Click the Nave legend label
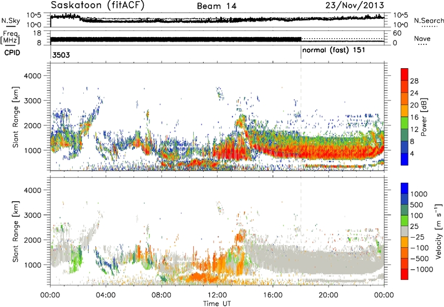Viewport: 444px width, 307px height. tap(422, 39)
